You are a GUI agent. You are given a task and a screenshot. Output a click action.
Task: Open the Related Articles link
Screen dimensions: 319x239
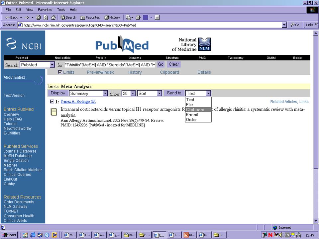tap(283, 102)
